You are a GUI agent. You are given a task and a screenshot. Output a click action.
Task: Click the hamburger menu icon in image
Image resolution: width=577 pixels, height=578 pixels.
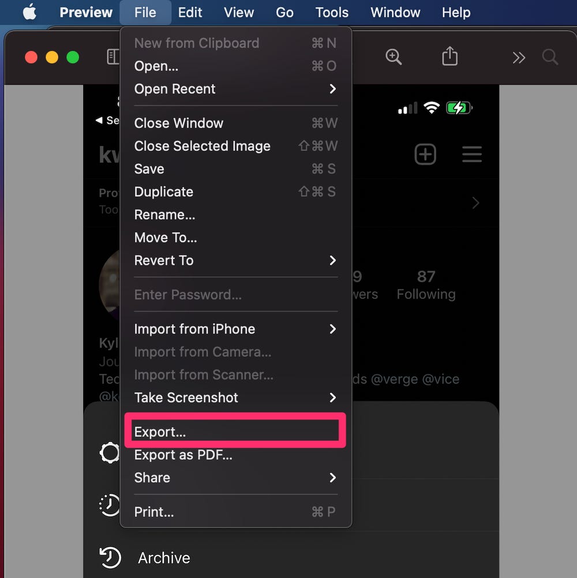click(472, 154)
